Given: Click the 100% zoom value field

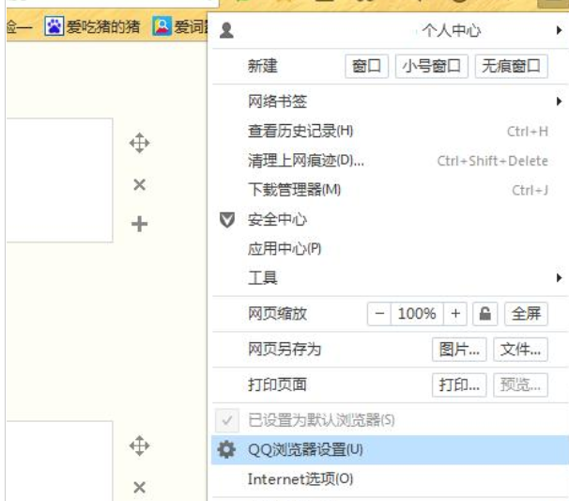Looking at the screenshot, I should tap(417, 313).
